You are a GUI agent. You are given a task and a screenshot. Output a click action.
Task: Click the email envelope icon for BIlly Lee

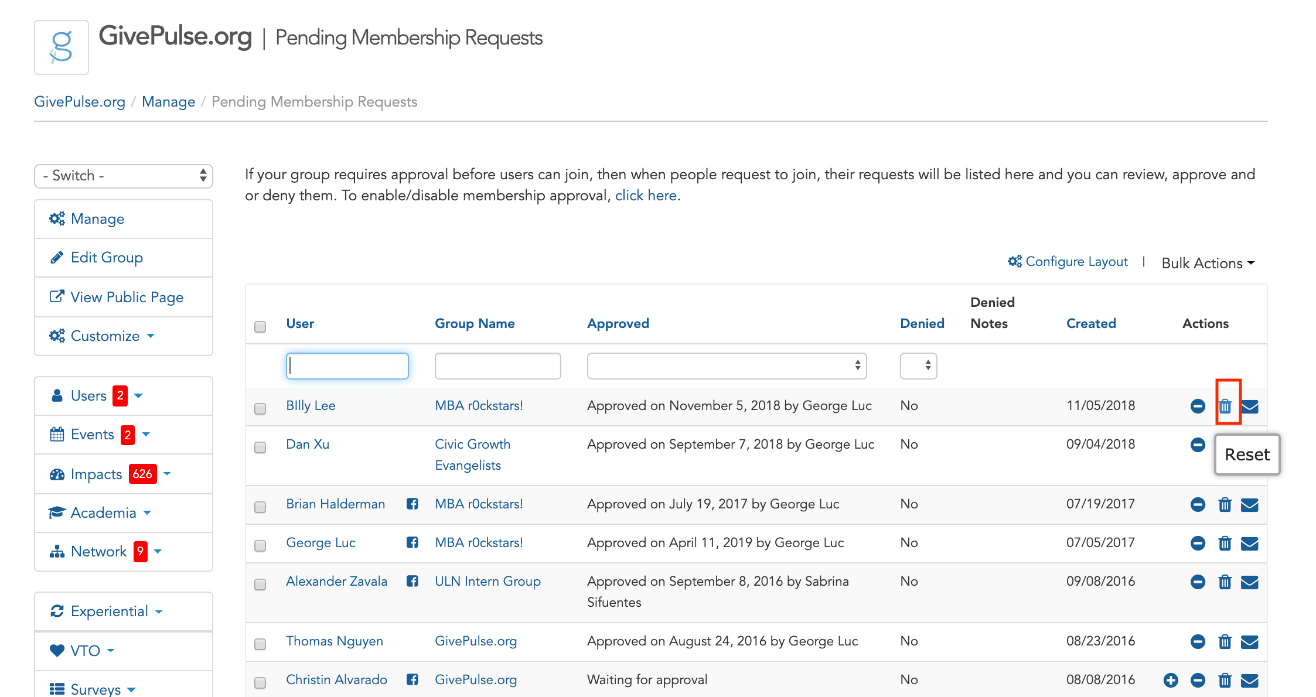1250,406
